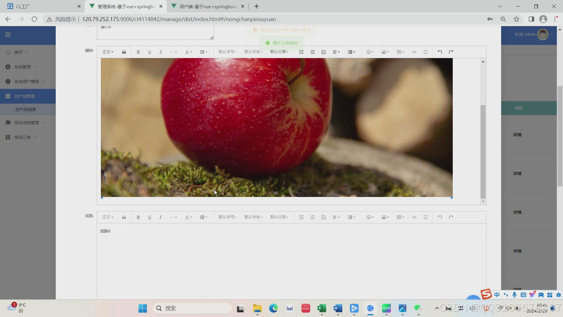Image resolution: width=563 pixels, height=317 pixels.
Task: Click the Bold icon in the 播种 editor
Action: 138,52
